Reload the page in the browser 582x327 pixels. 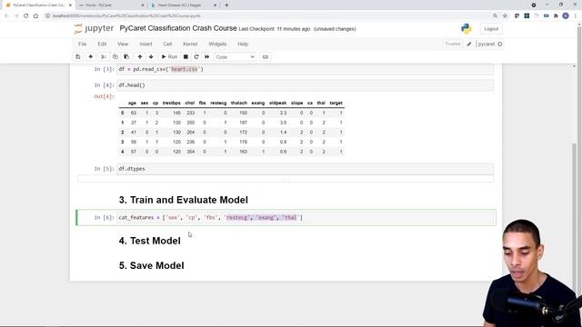point(25,15)
